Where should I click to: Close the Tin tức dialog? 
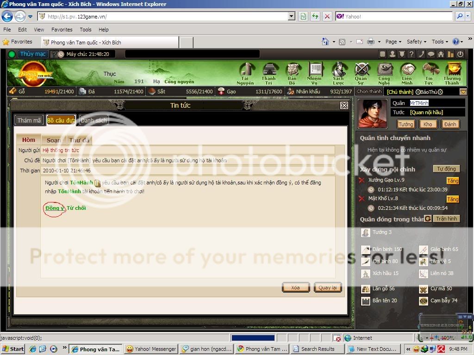tap(344, 106)
